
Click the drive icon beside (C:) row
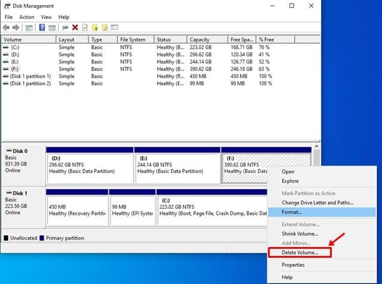click(x=5, y=47)
